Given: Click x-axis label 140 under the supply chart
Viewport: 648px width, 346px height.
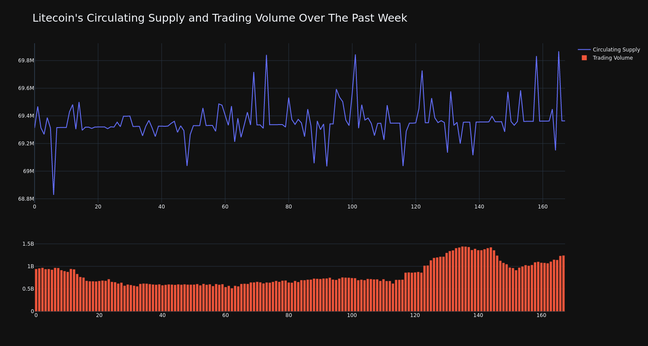Looking at the screenshot, I should tap(479, 207).
